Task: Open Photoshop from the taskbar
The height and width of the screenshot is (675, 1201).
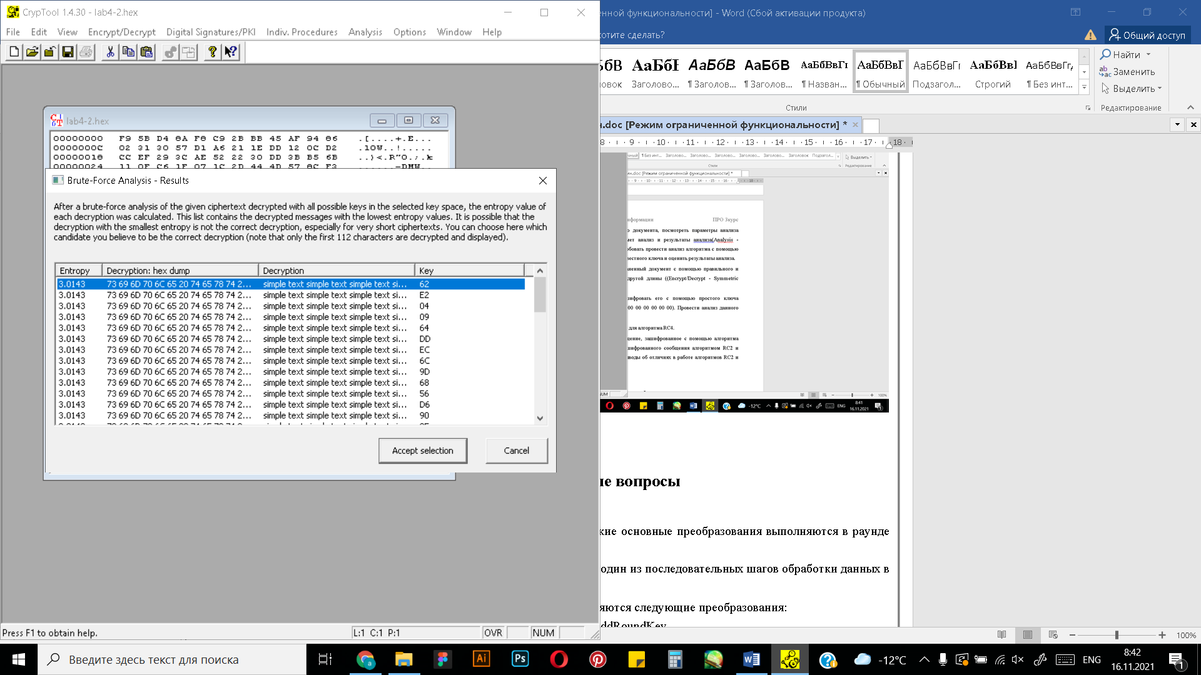Action: (520, 659)
